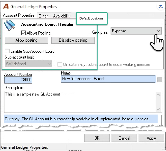Uncheck the Allows Posting checkbox
166x151 pixels.
[x=23, y=33]
